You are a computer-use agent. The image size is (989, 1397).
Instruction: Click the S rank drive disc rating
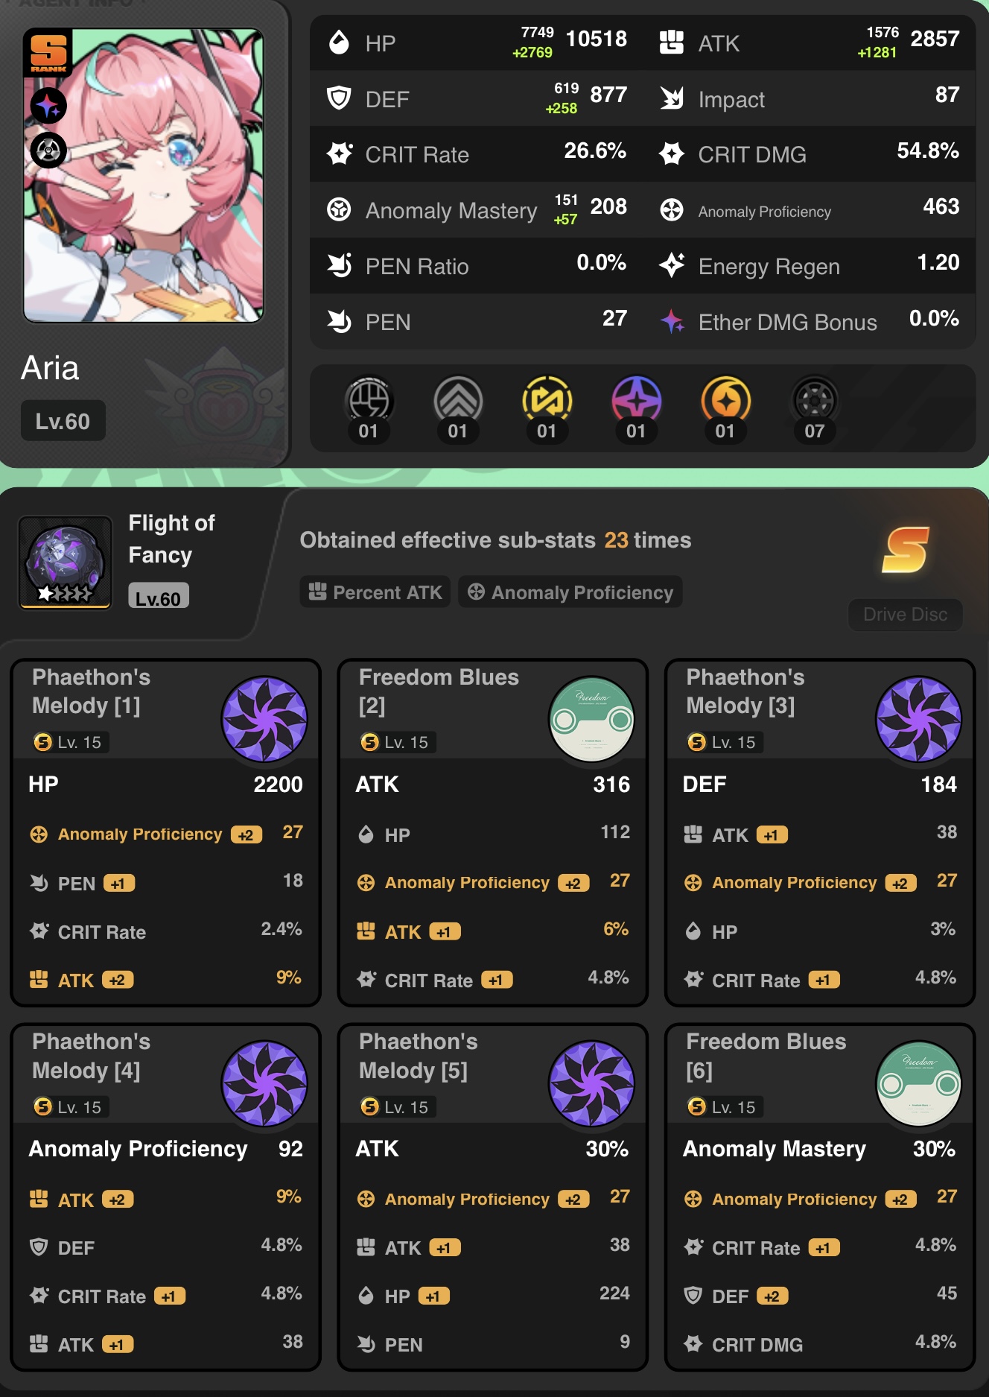pos(906,550)
